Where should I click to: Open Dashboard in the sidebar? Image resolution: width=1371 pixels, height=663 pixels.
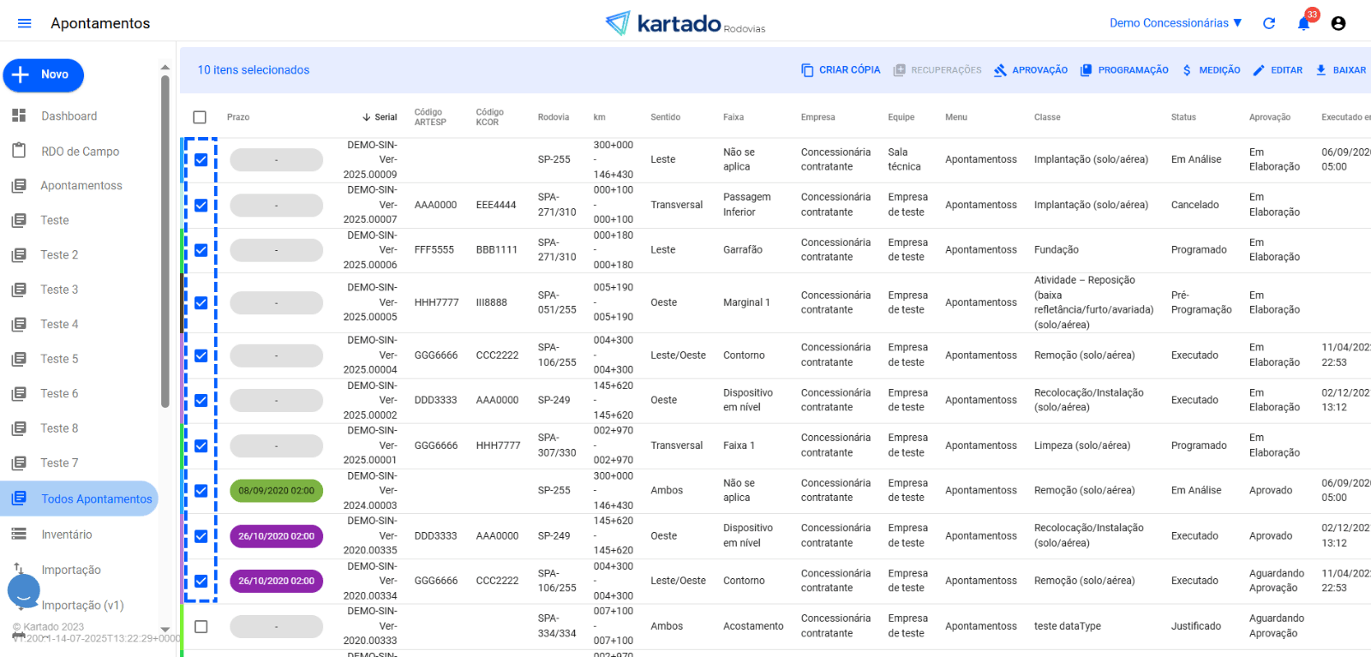[69, 116]
